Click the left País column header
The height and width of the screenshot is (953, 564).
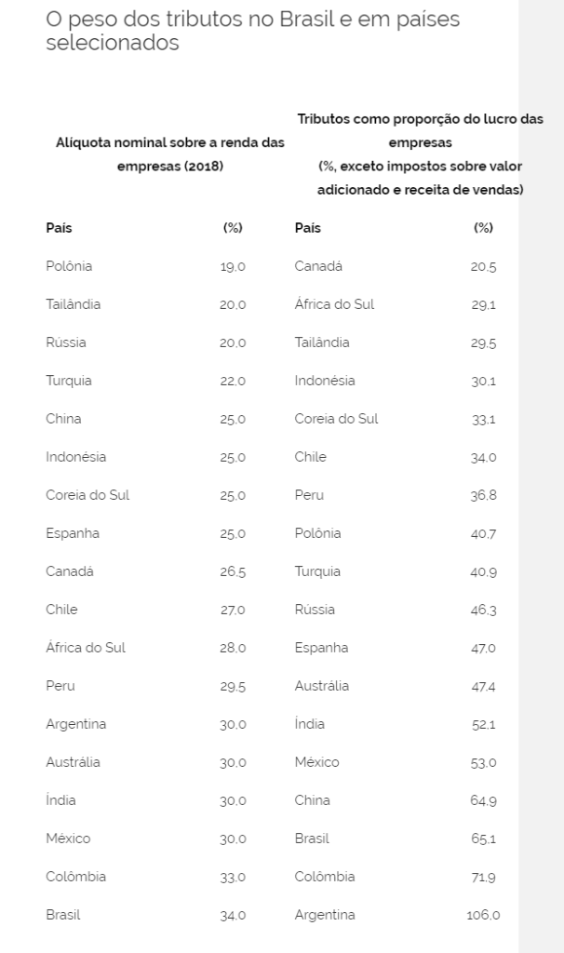[x=59, y=228]
